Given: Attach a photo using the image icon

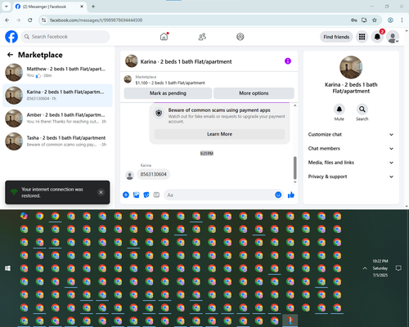Looking at the screenshot, I should pos(136,195).
